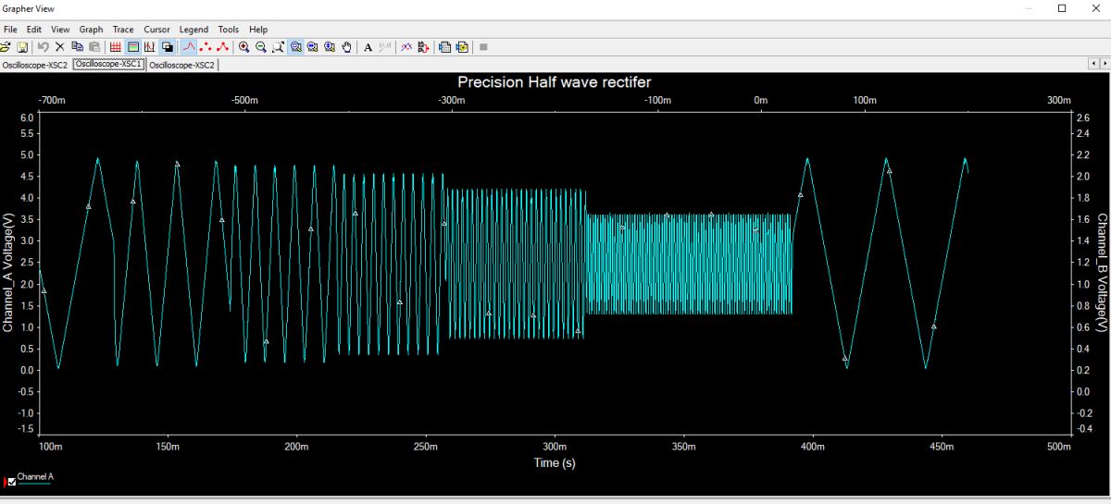The height and width of the screenshot is (504, 1111).
Task: Toggle the red grid display icon
Action: tap(116, 46)
